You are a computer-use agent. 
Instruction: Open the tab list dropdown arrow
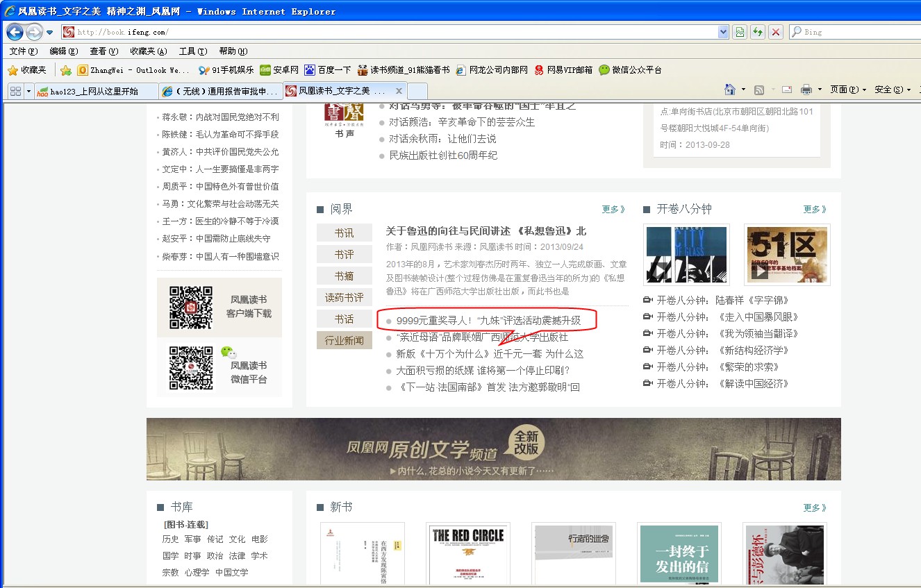click(28, 90)
